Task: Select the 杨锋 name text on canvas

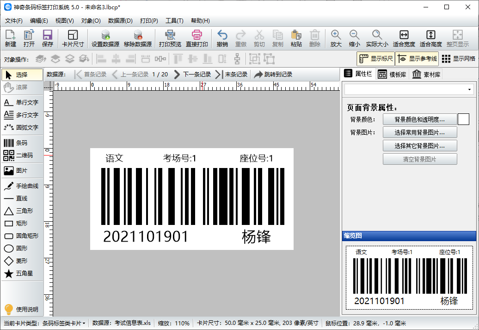Action: click(256, 237)
